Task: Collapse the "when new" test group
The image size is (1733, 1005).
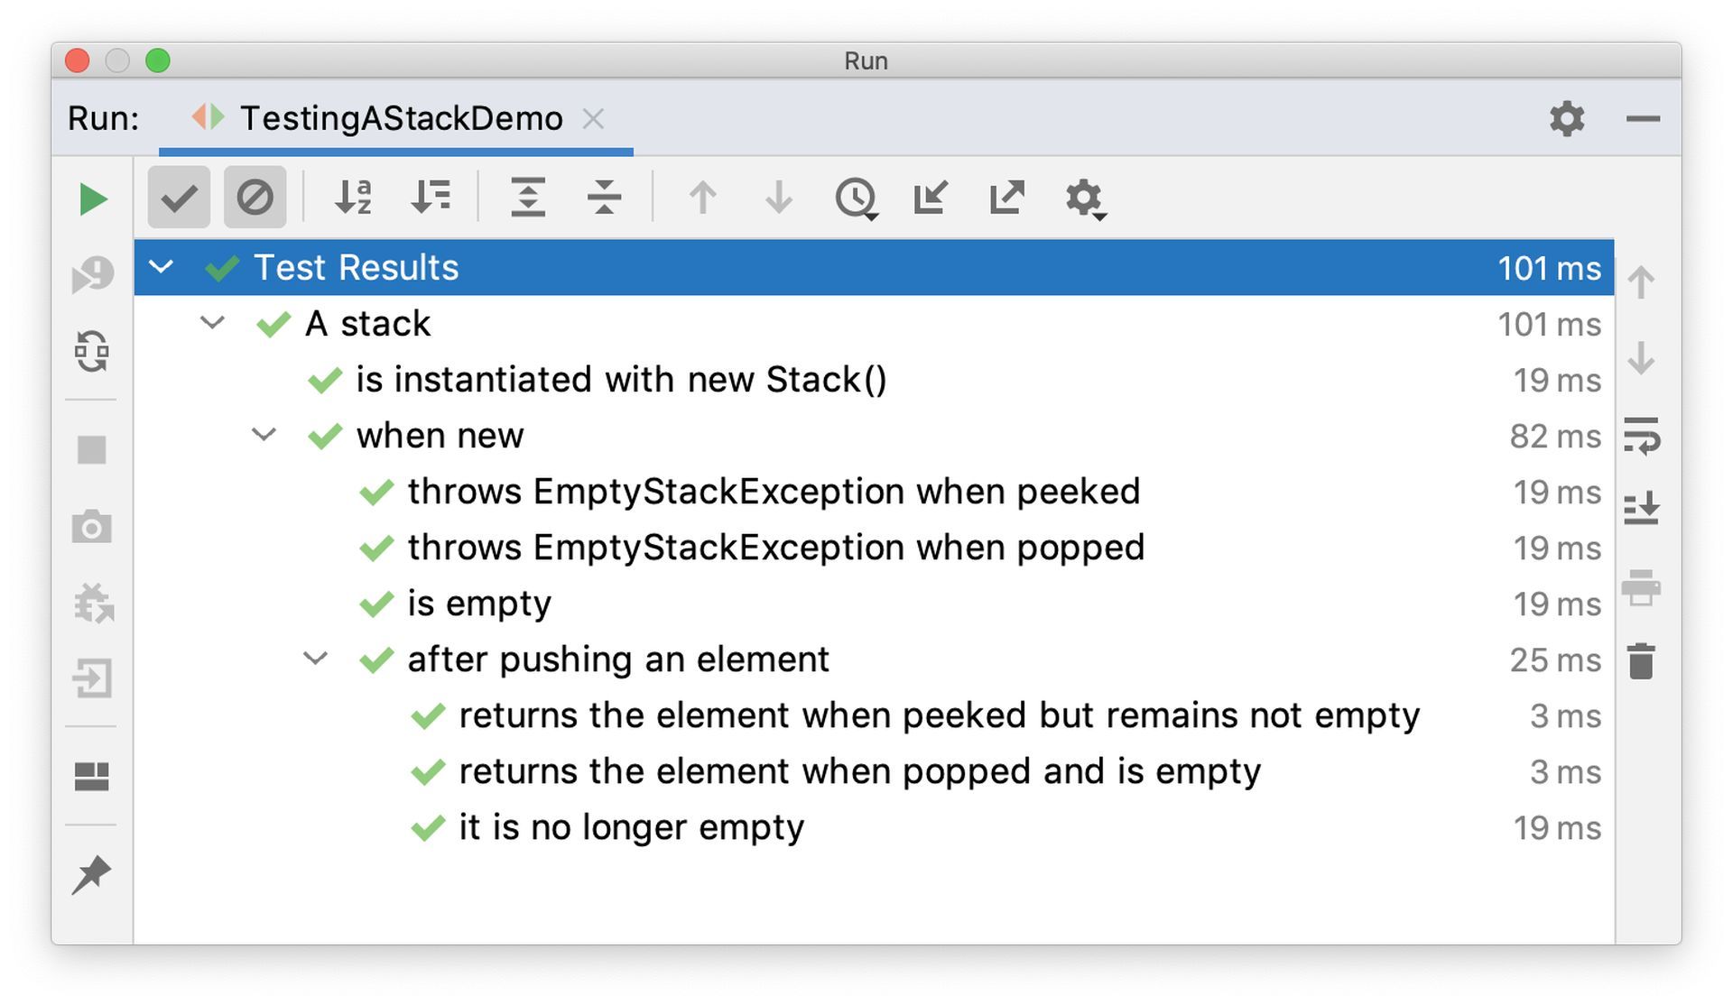Action: click(x=264, y=436)
